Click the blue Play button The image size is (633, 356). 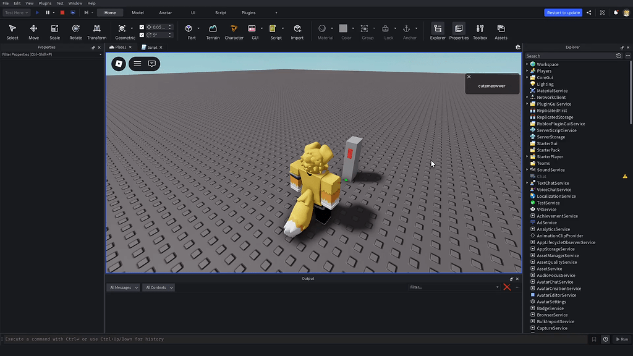pyautogui.click(x=37, y=12)
